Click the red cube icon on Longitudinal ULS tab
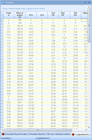 click(73, 134)
